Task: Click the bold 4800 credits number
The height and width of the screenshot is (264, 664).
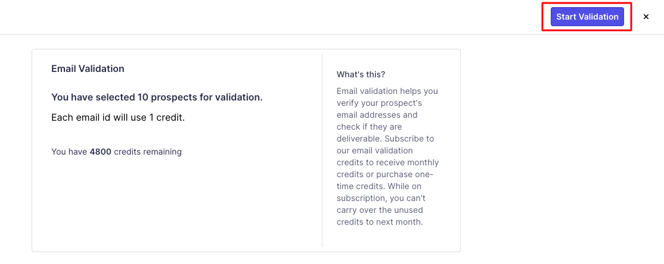Action: [x=100, y=152]
